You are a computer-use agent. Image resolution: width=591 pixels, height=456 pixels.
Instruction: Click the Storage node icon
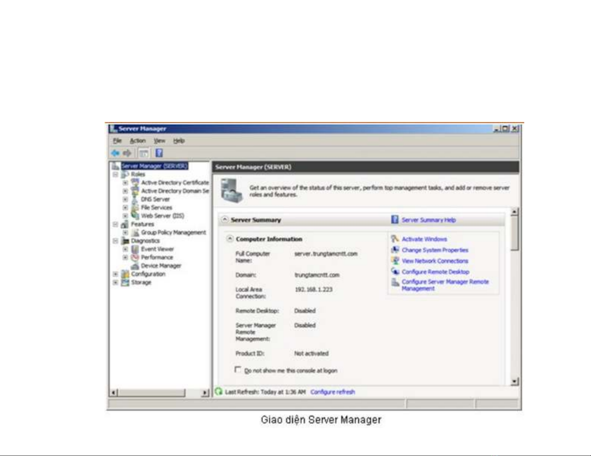[x=125, y=282]
